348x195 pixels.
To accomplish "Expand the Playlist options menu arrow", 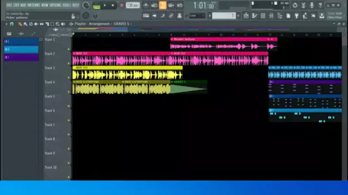I will click(7, 24).
